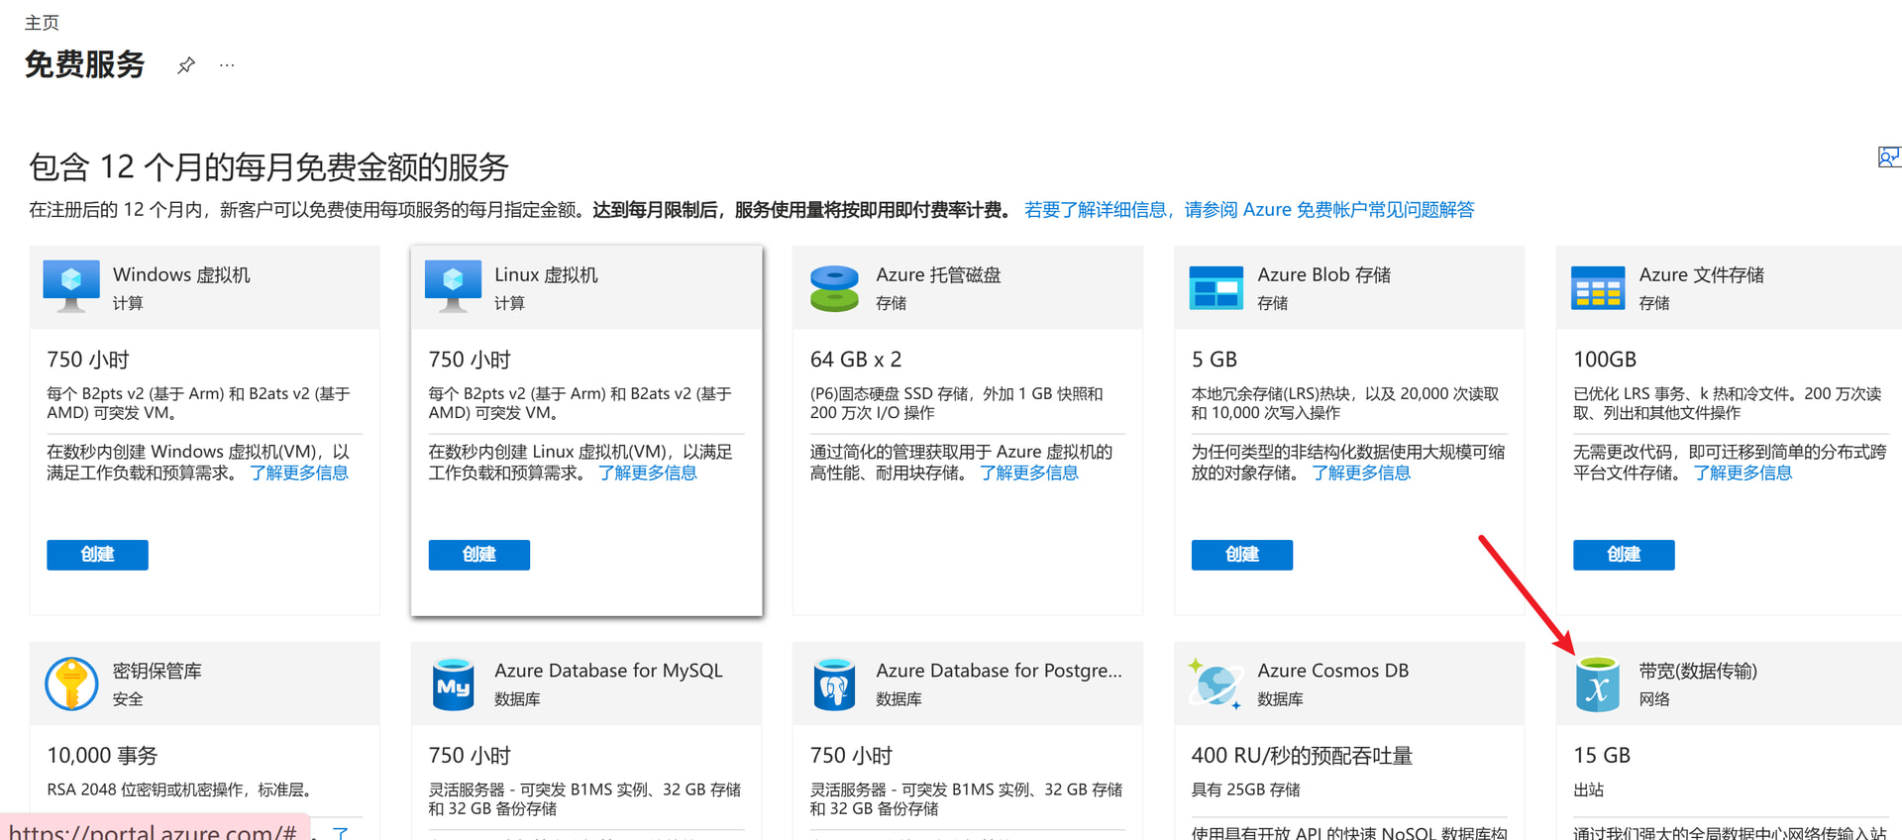Image resolution: width=1902 pixels, height=840 pixels.
Task: Open the Azure 免费帐户常见问题解答 link
Action: 1249,210
